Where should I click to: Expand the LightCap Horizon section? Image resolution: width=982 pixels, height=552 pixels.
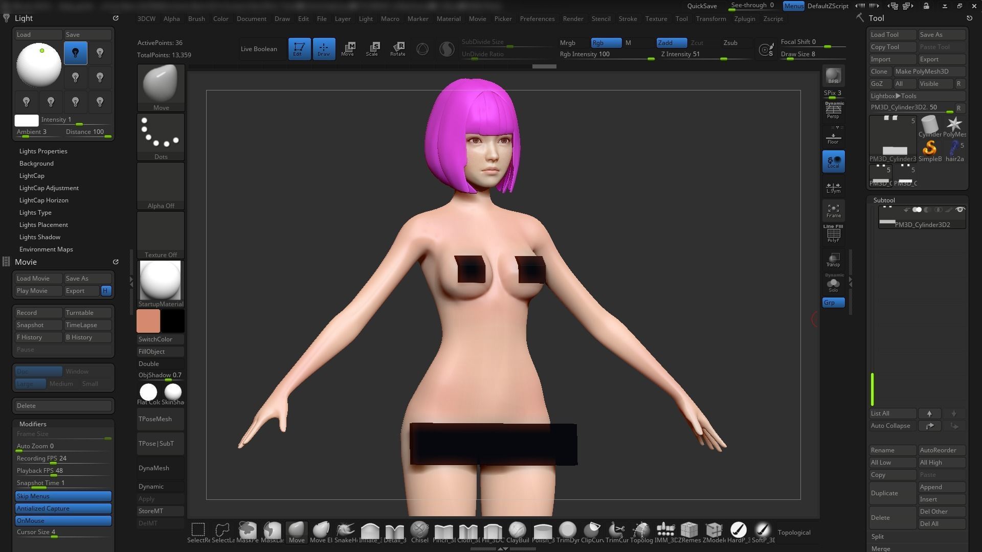click(43, 200)
